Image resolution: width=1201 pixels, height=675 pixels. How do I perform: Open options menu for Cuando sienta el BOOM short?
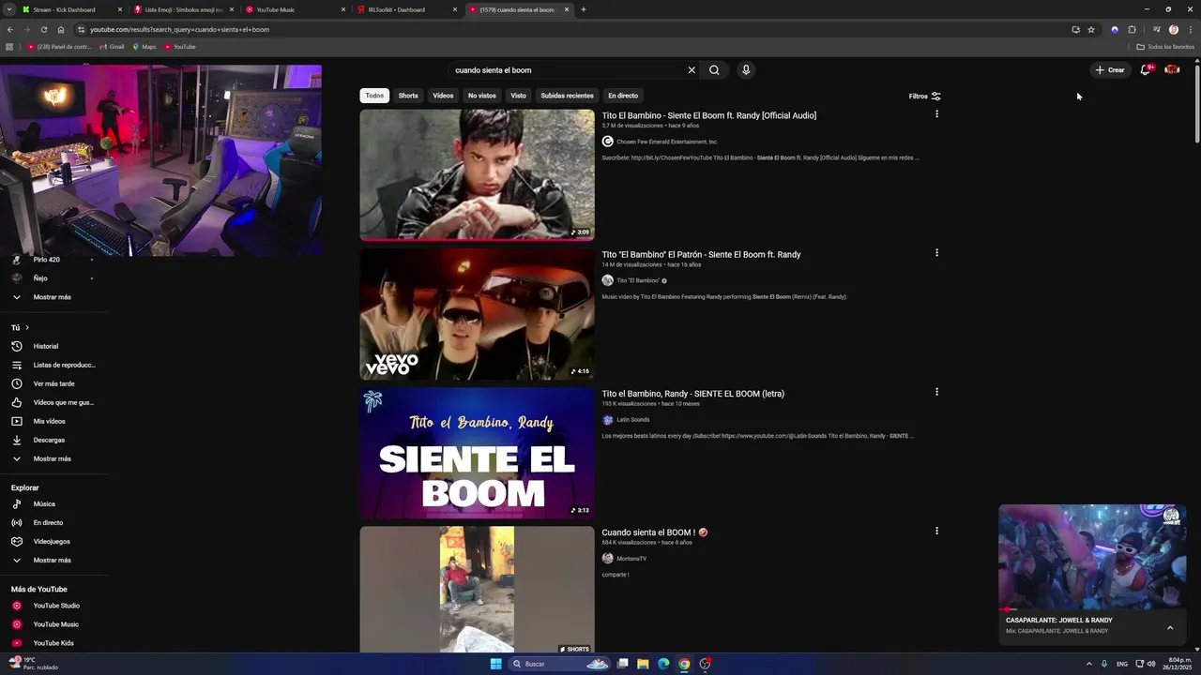[936, 531]
